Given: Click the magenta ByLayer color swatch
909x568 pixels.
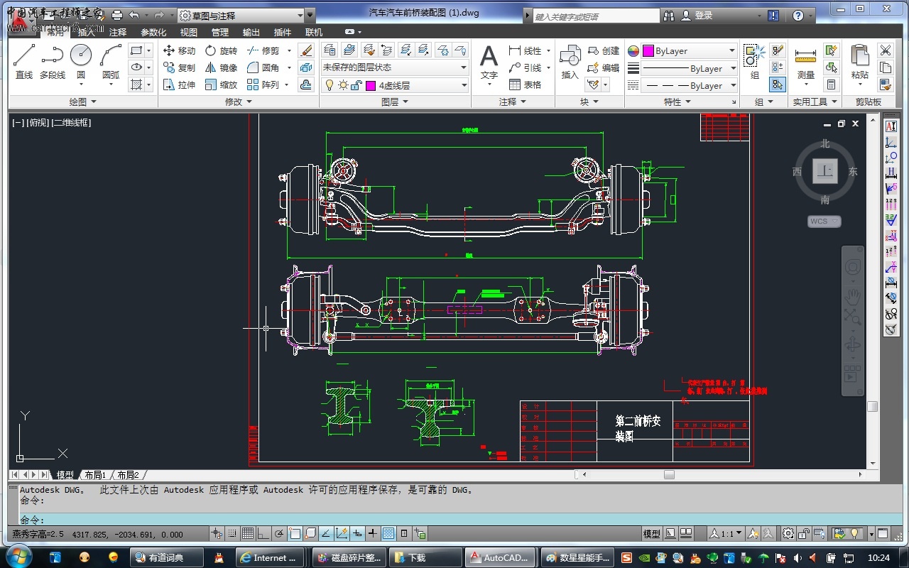Looking at the screenshot, I should click(648, 51).
